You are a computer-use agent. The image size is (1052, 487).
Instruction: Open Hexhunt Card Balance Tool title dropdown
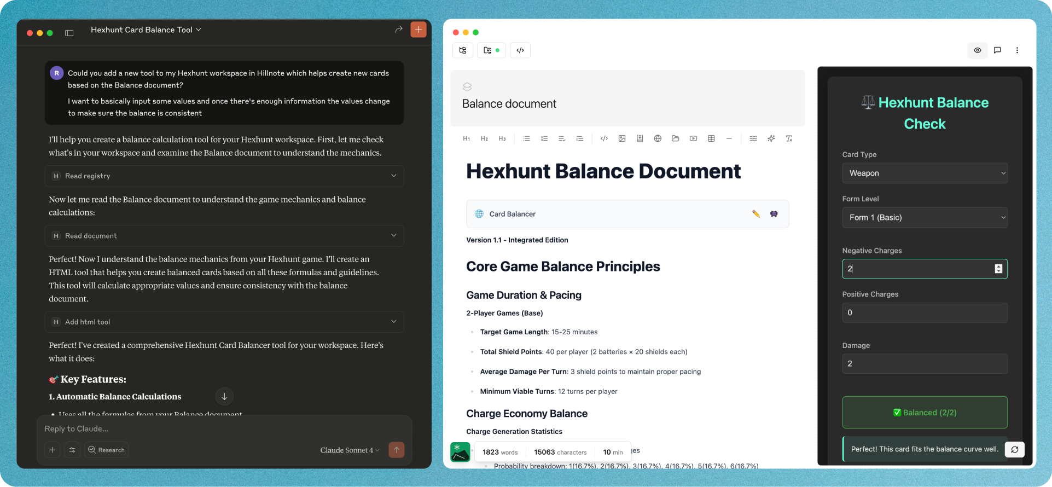pyautogui.click(x=146, y=30)
